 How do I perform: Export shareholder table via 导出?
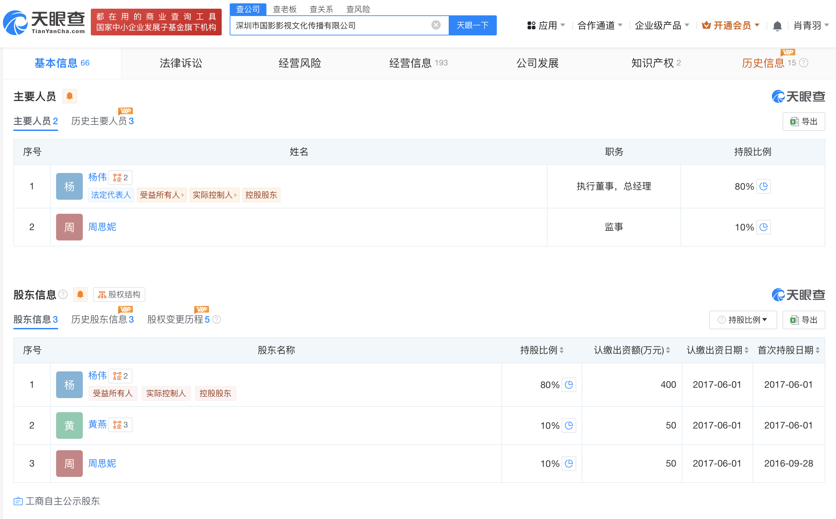pos(804,320)
